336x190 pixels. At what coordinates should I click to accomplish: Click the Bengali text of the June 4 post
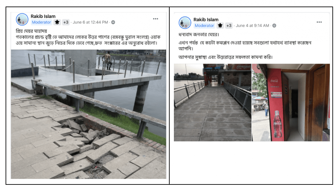245,46
